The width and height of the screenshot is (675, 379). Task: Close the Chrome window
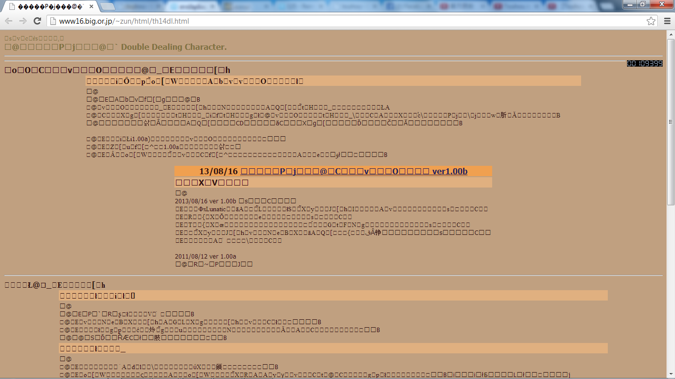coord(661,4)
